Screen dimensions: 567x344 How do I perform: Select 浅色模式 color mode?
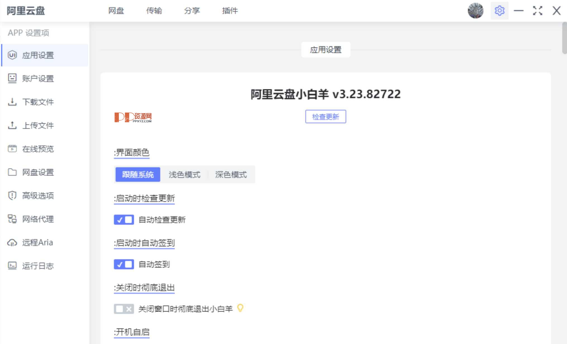coord(184,175)
